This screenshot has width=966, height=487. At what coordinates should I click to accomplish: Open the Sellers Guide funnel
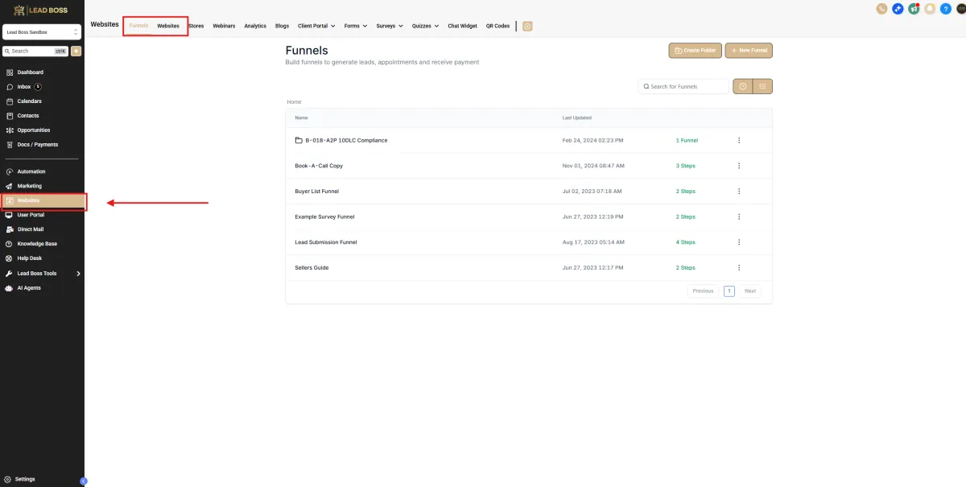point(312,267)
